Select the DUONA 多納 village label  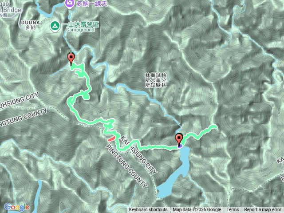click(x=31, y=25)
